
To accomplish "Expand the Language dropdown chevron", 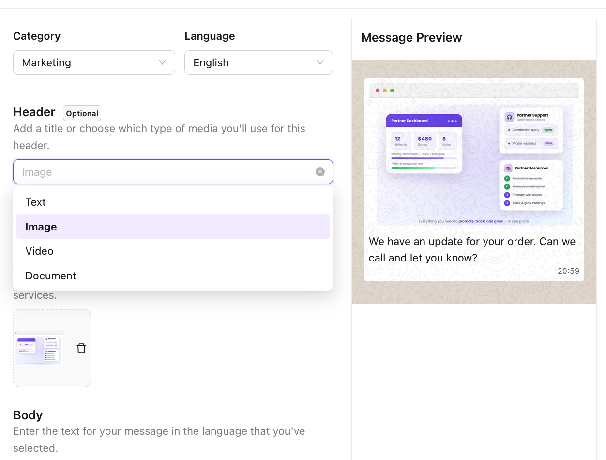I will [320, 62].
